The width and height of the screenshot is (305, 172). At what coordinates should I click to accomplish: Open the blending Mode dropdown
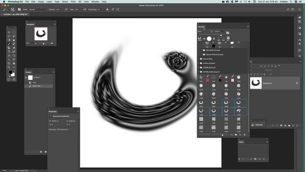38,10
